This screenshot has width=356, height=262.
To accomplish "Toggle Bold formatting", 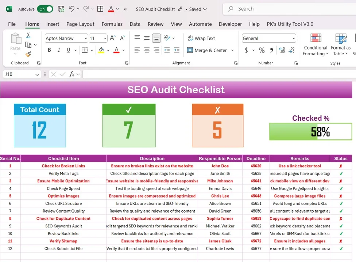I will pyautogui.click(x=49, y=50).
